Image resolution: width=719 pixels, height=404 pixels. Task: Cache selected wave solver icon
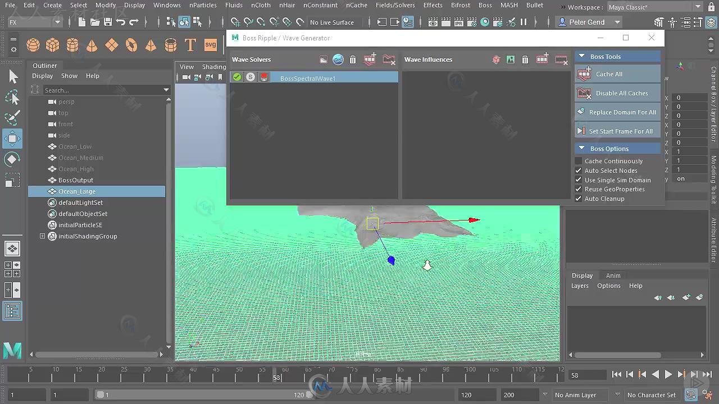click(370, 59)
